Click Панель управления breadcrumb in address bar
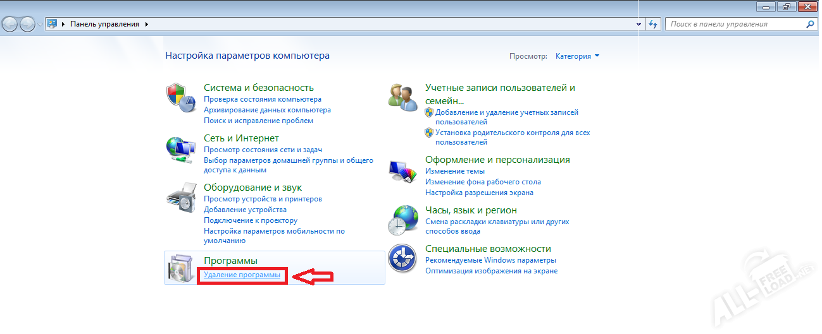Viewport: 822px width, 334px height. (x=104, y=24)
